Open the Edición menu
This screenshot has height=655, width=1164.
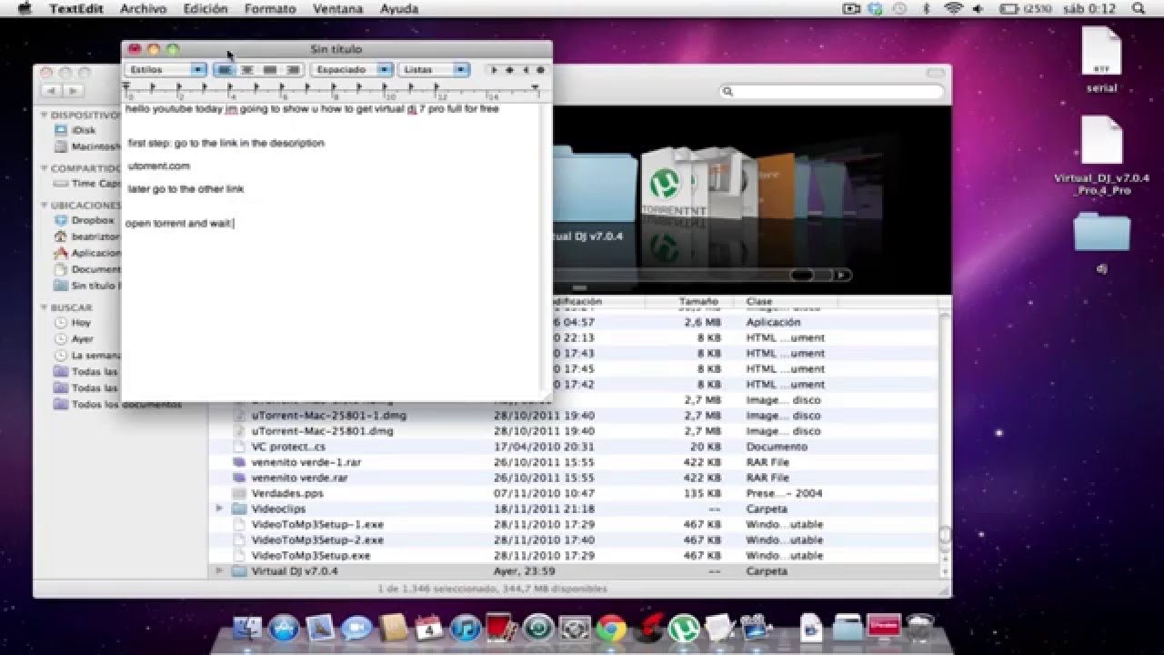[x=206, y=8]
